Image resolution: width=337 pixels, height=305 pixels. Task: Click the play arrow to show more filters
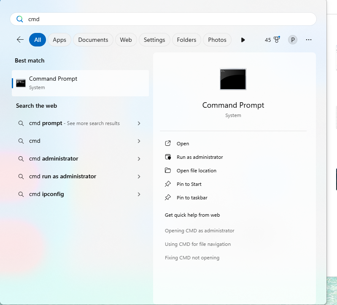point(243,40)
